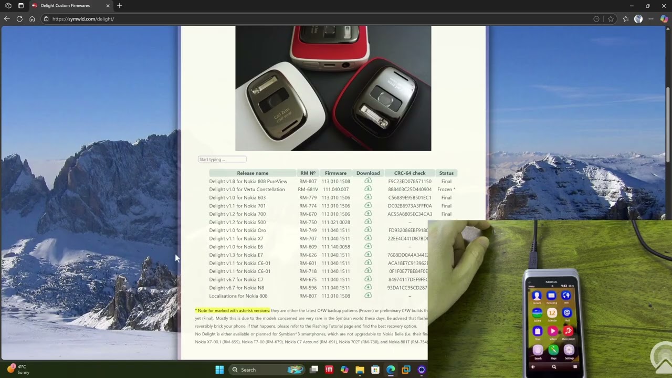Add this page to favorites
672x378 pixels.
point(611,19)
